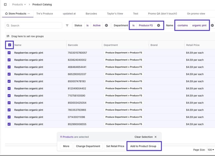This screenshot has height=156, width=215.
Task: Open the Page Size dropdown
Action: click(x=211, y=150)
